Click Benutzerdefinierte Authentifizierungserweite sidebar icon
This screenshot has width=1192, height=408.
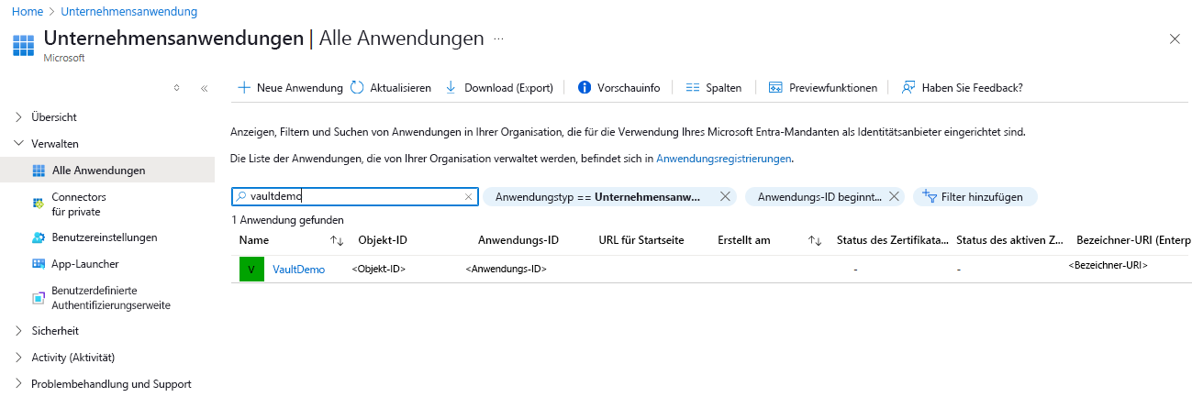coord(39,298)
